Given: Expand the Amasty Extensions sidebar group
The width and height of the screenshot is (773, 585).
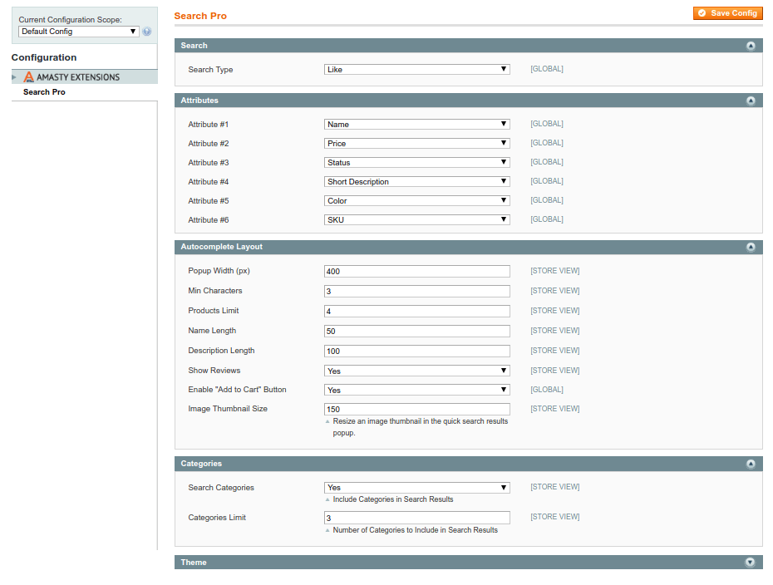Looking at the screenshot, I should (14, 77).
